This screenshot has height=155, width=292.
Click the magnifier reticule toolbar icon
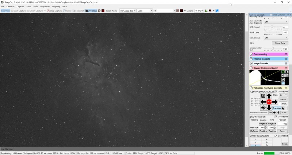pyautogui.click(x=210, y=11)
